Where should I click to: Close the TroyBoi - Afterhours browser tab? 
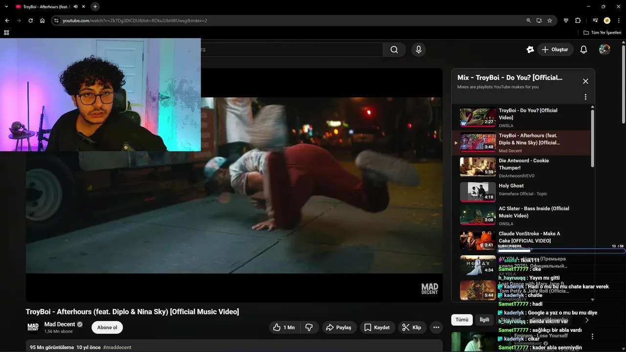83,6
